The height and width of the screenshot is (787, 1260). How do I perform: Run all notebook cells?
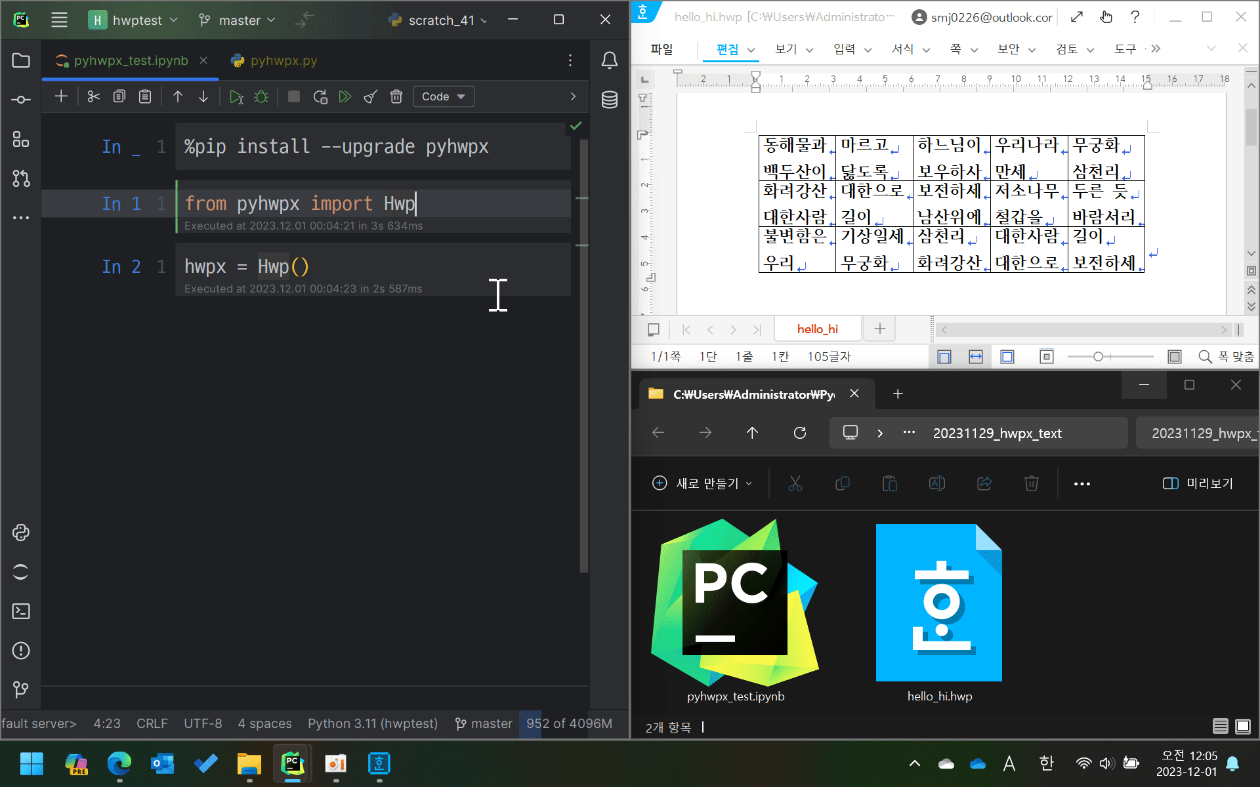click(345, 97)
